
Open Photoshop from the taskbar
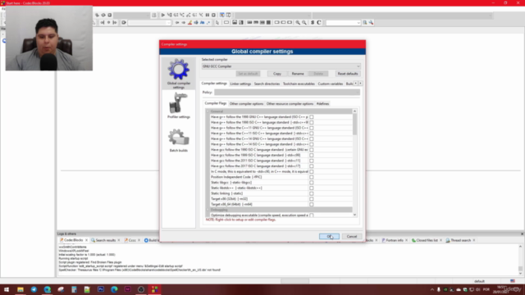coord(101,289)
